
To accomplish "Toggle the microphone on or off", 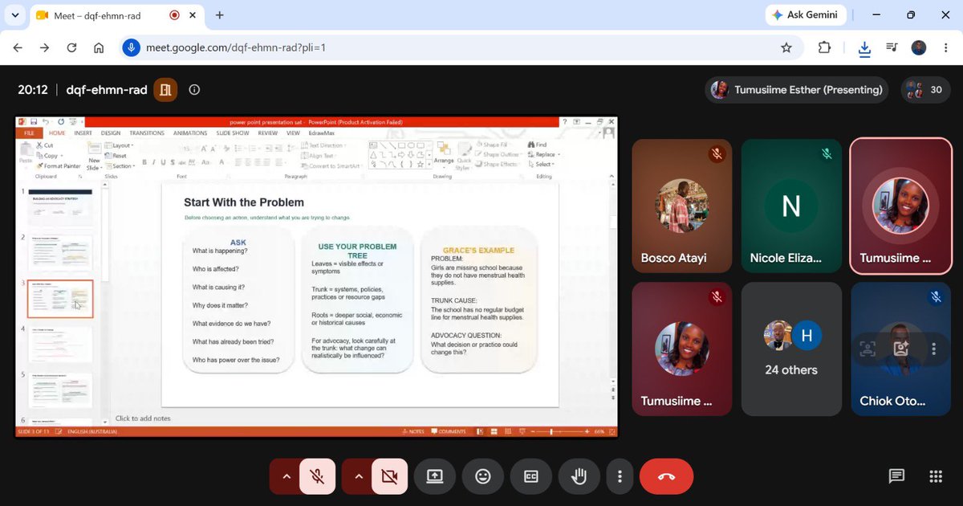I will [317, 476].
